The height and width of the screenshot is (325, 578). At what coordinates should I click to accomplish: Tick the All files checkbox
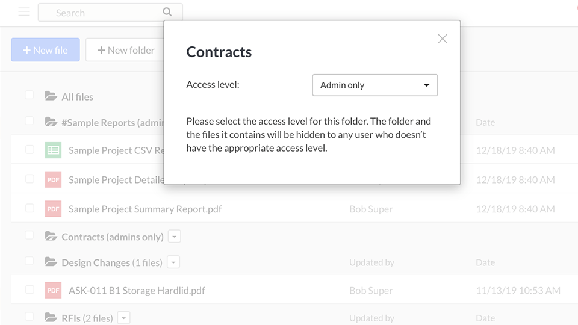[x=29, y=95]
